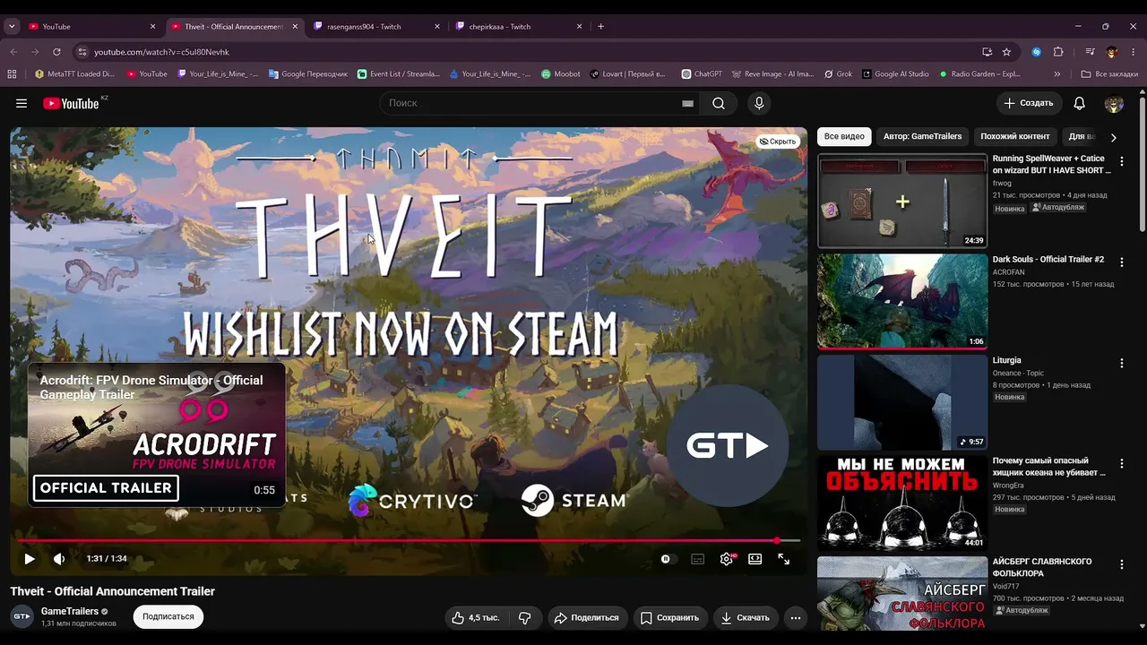The image size is (1147, 645).
Task: Open the GameTrailers channel avatar
Action: tap(22, 616)
